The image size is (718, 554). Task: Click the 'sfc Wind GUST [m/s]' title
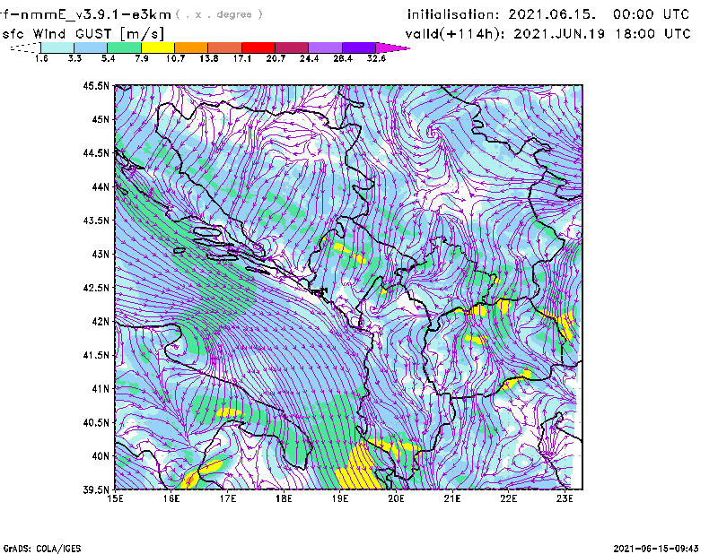pyautogui.click(x=83, y=34)
